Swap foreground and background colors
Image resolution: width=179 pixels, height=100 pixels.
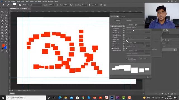pyautogui.click(x=6, y=45)
